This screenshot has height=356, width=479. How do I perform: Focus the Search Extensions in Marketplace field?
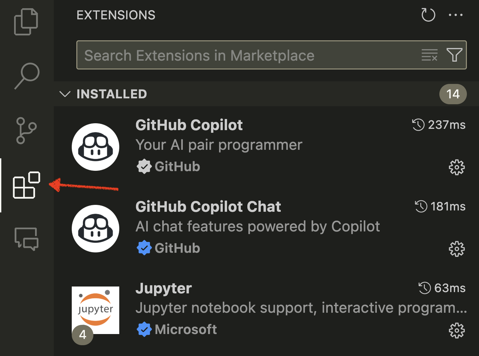click(x=272, y=55)
